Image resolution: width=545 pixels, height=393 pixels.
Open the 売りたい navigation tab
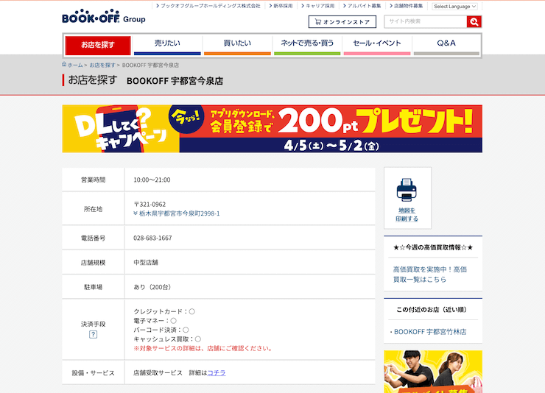coord(167,45)
